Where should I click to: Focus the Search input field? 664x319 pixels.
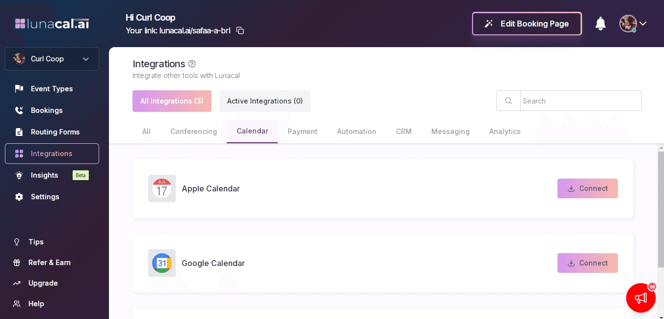[581, 101]
